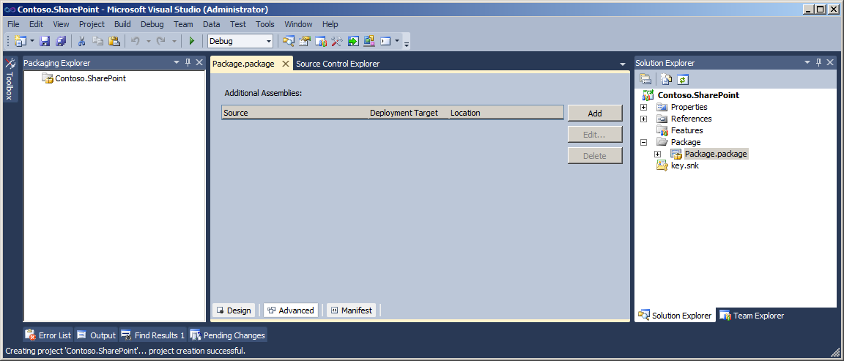The width and height of the screenshot is (844, 361).
Task: Click the Solution Explorer Refresh icon
Action: (x=683, y=80)
